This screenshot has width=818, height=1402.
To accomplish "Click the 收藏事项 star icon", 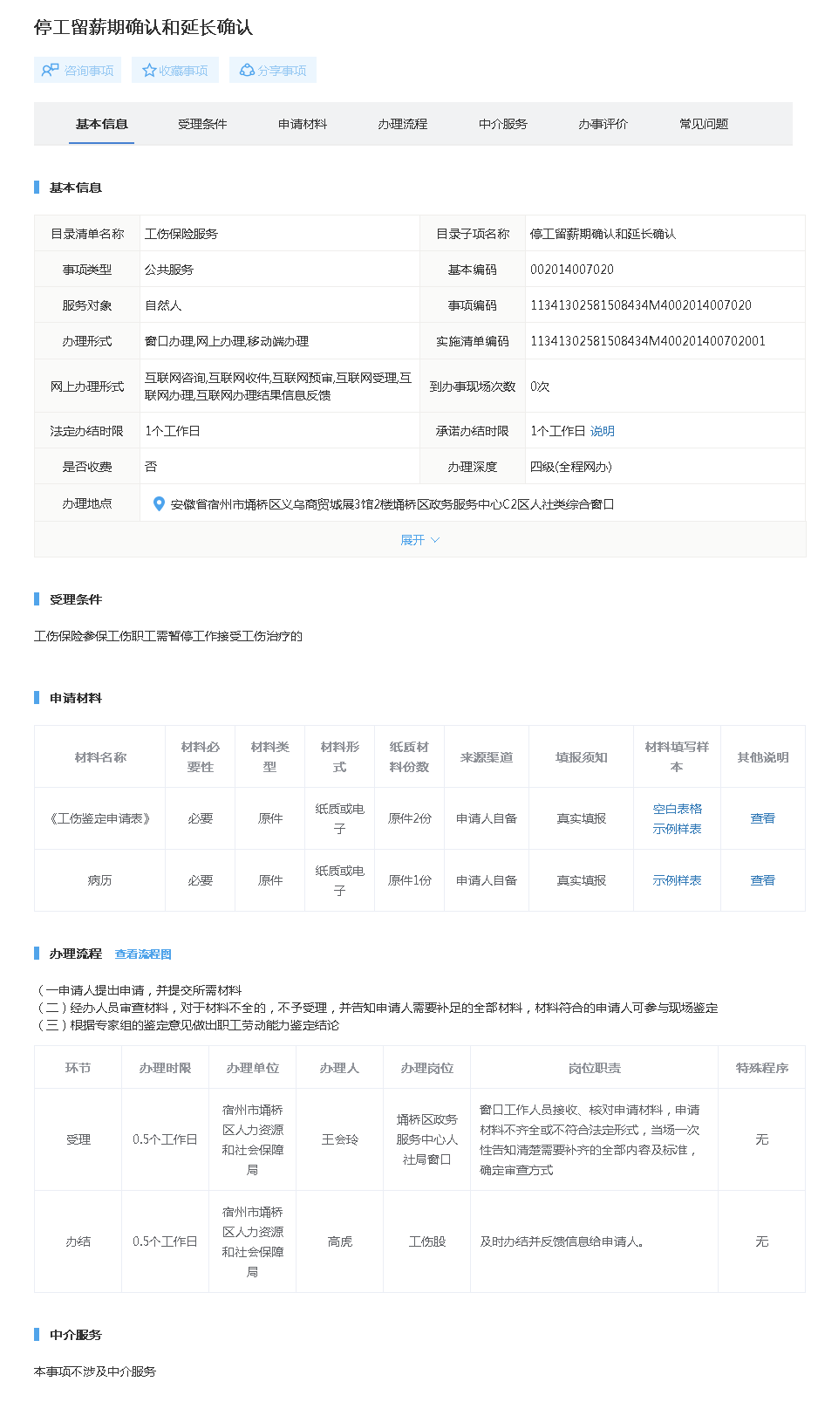I will point(149,70).
